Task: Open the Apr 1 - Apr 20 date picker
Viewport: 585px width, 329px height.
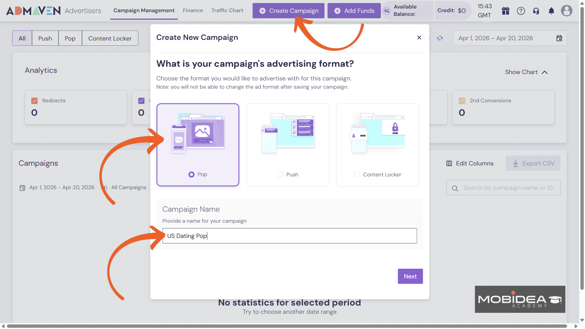Action: click(510, 38)
